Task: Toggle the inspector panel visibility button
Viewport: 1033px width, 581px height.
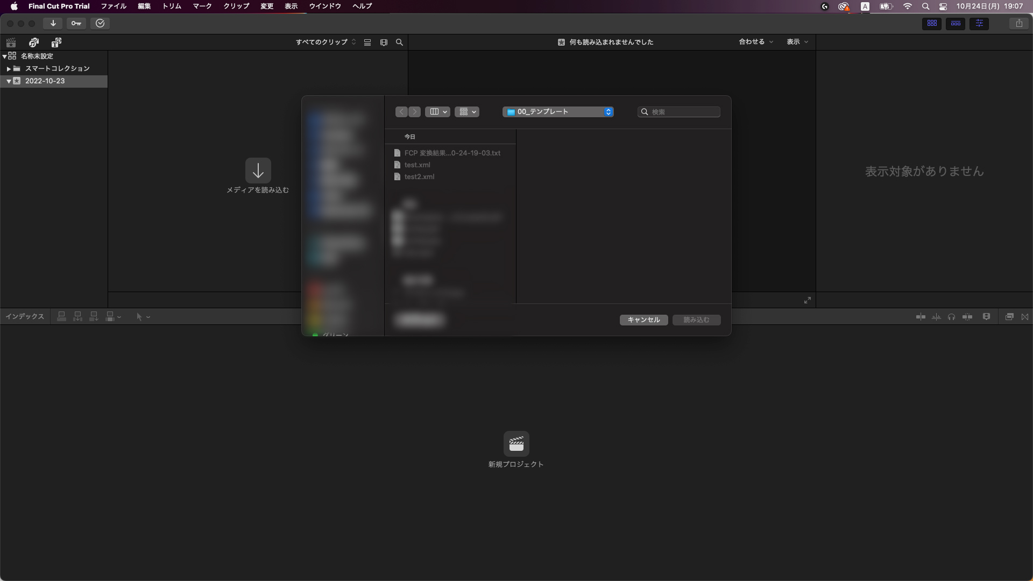Action: (979, 23)
